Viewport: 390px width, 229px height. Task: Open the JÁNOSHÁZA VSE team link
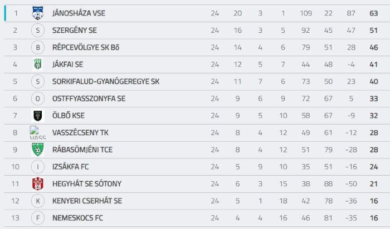coord(79,13)
